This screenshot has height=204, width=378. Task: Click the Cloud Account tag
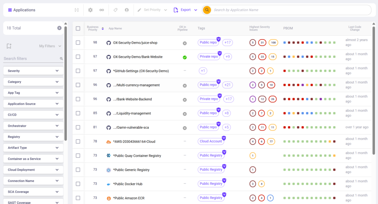211,141
